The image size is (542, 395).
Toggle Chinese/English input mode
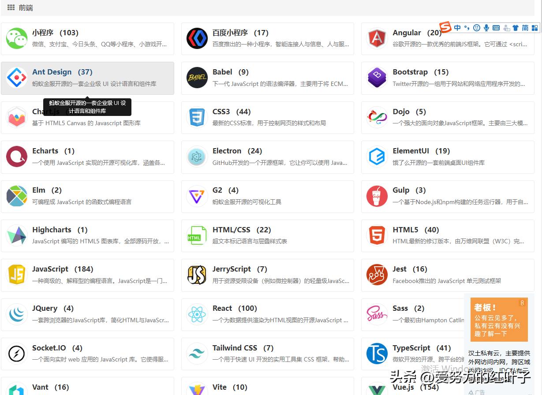458,27
